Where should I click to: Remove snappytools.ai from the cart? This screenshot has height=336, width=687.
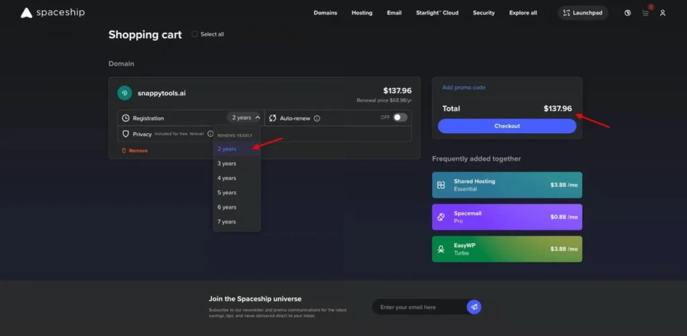(135, 151)
